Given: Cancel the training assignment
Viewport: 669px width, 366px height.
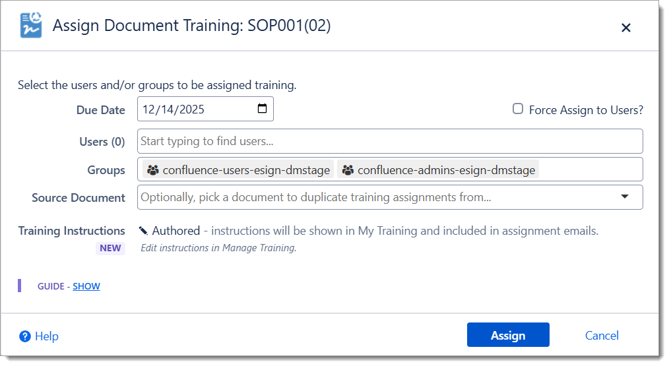Looking at the screenshot, I should [602, 336].
